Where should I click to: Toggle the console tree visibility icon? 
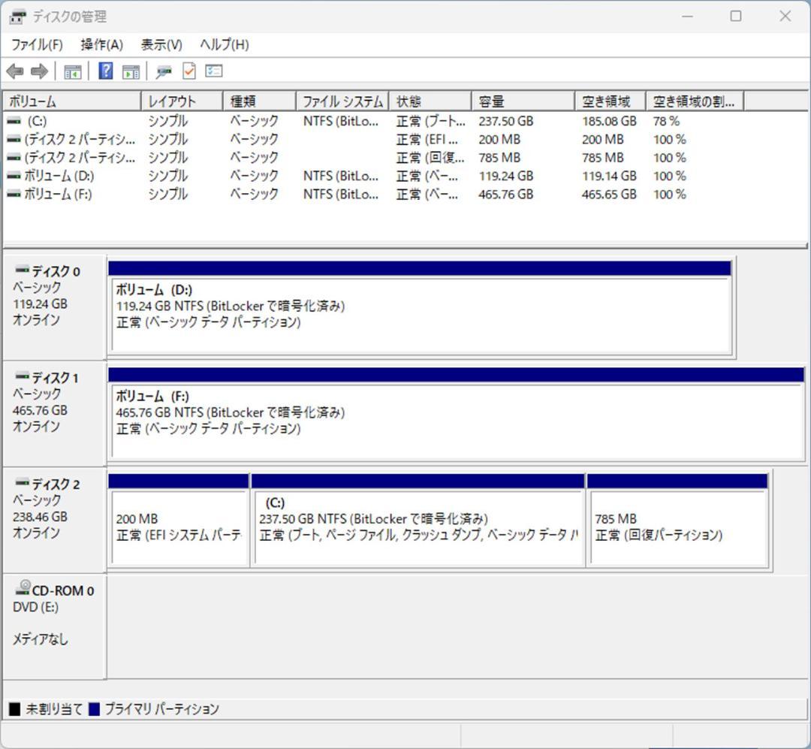(x=72, y=71)
